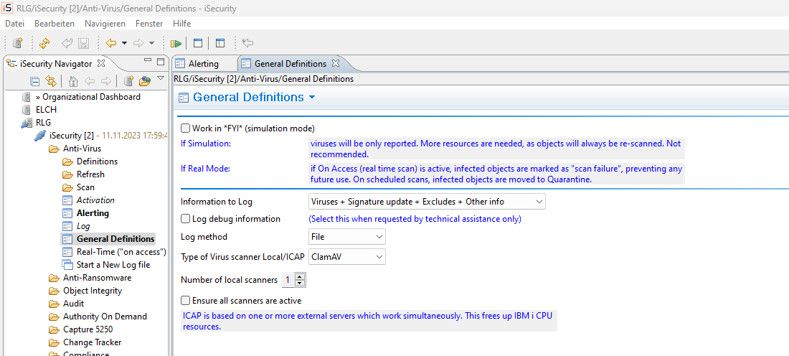Open the Scan folder
Screen dimensions: 789x356
pyautogui.click(x=85, y=187)
